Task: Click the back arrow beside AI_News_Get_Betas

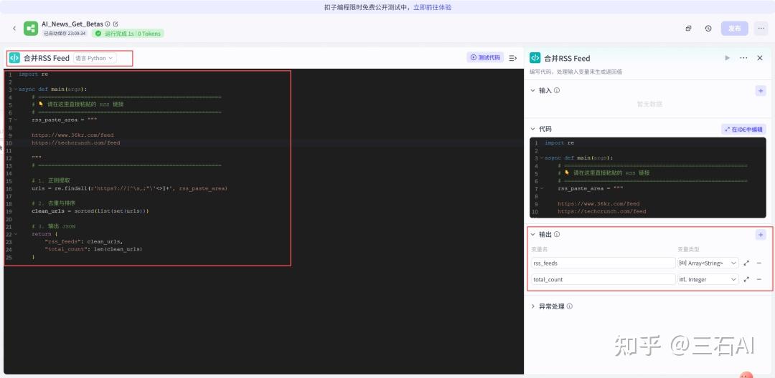Action: click(x=14, y=29)
